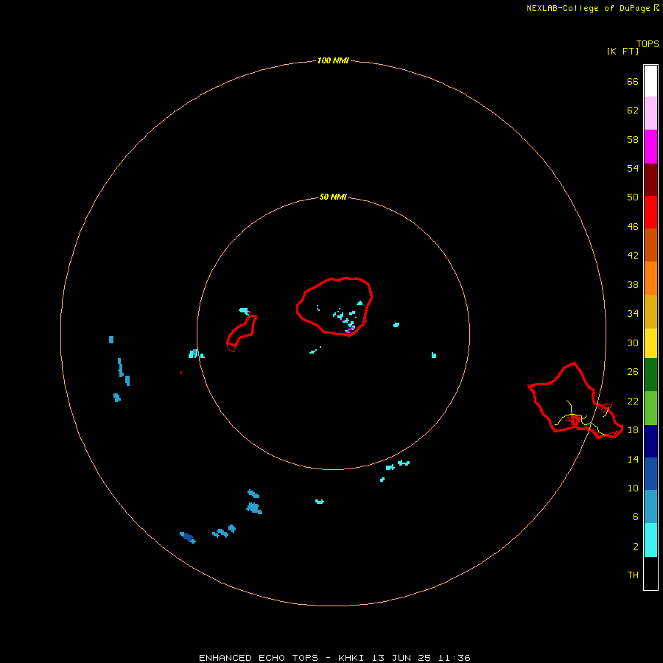Click the 'TOPS' legend title
Screen dimensions: 663x663
tap(648, 44)
